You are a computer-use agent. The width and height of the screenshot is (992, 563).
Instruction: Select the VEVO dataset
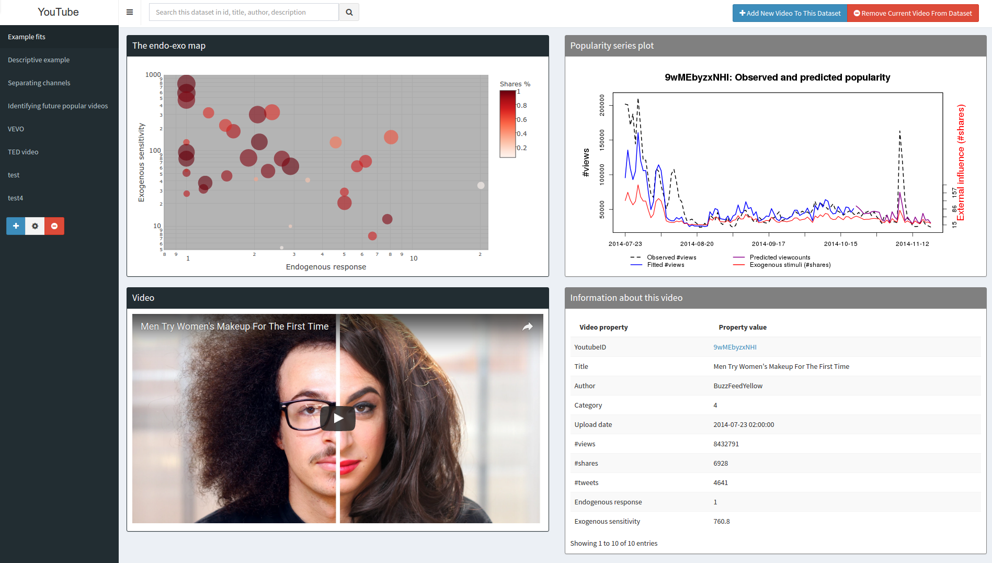point(16,129)
